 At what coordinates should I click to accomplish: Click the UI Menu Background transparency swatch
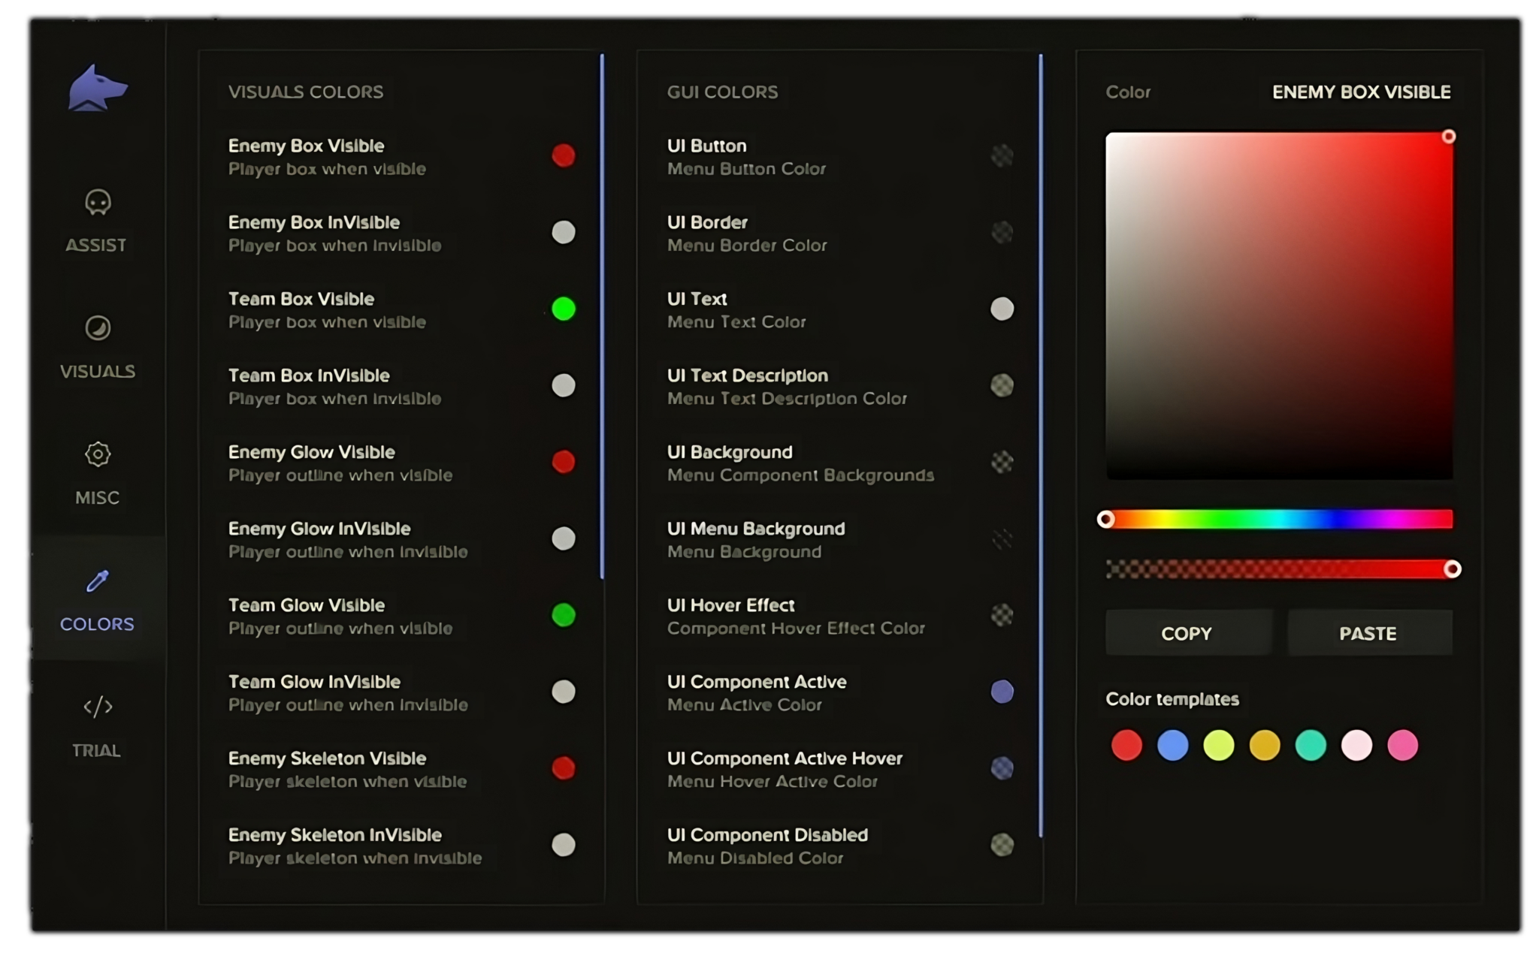tap(1001, 539)
